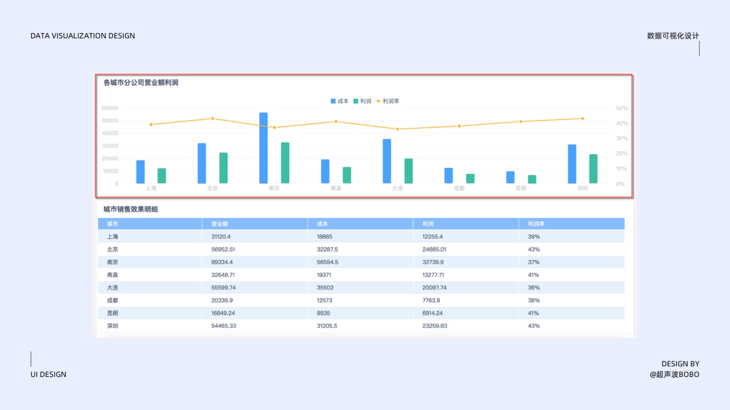Viewport: 730px width, 410px height.
Task: Click the cost value 32287.5
Action: coord(328,250)
